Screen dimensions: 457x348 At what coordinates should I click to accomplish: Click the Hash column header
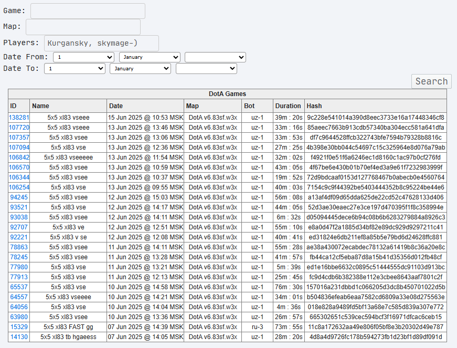376,106
